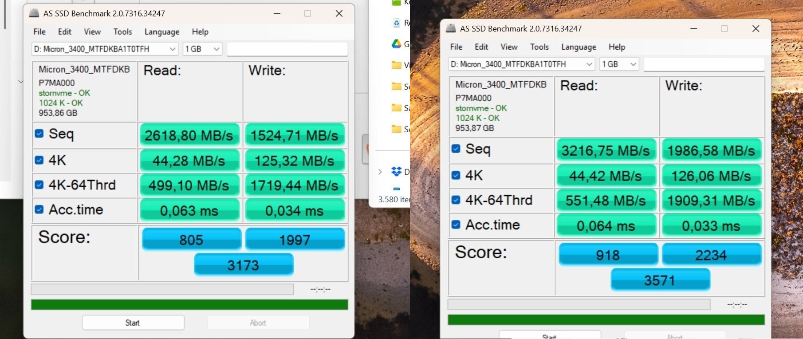The height and width of the screenshot is (339, 803).
Task: Close the right AS SSD Benchmark window
Action: [756, 28]
